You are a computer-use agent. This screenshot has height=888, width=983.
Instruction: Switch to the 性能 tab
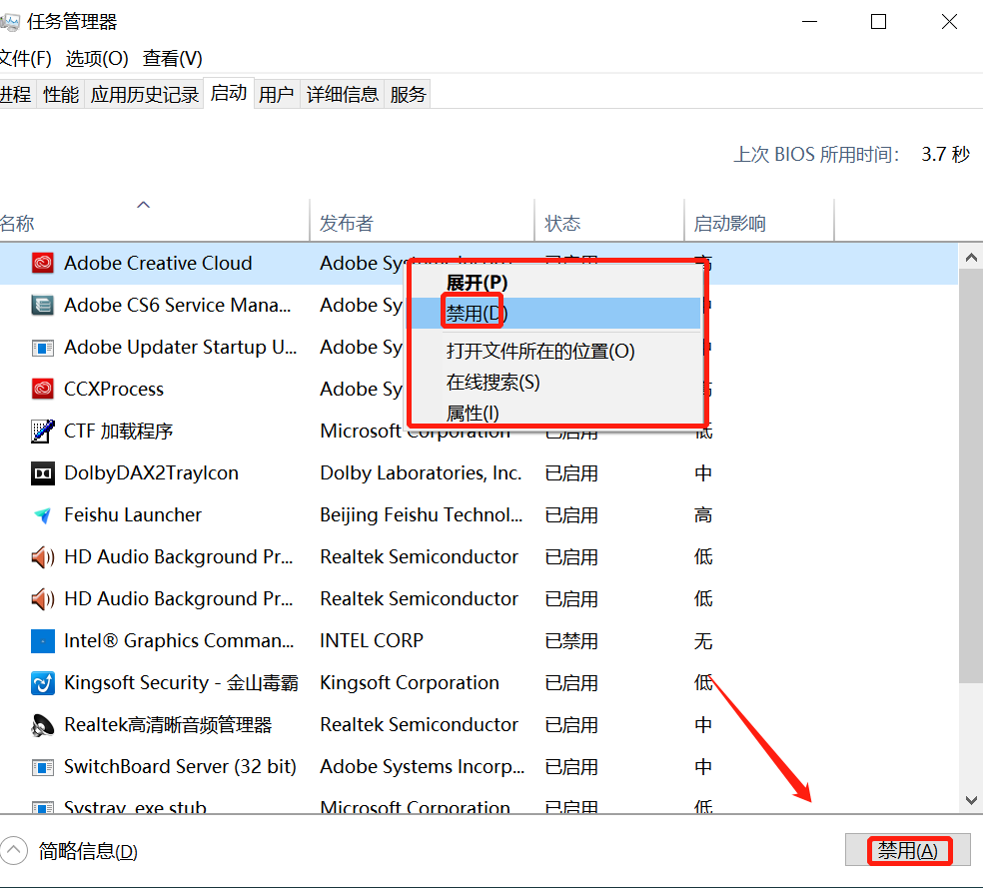tap(61, 95)
